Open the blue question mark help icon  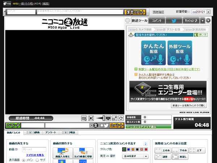(145, 144)
